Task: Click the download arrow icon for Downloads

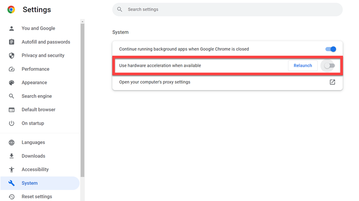Action: pos(12,156)
